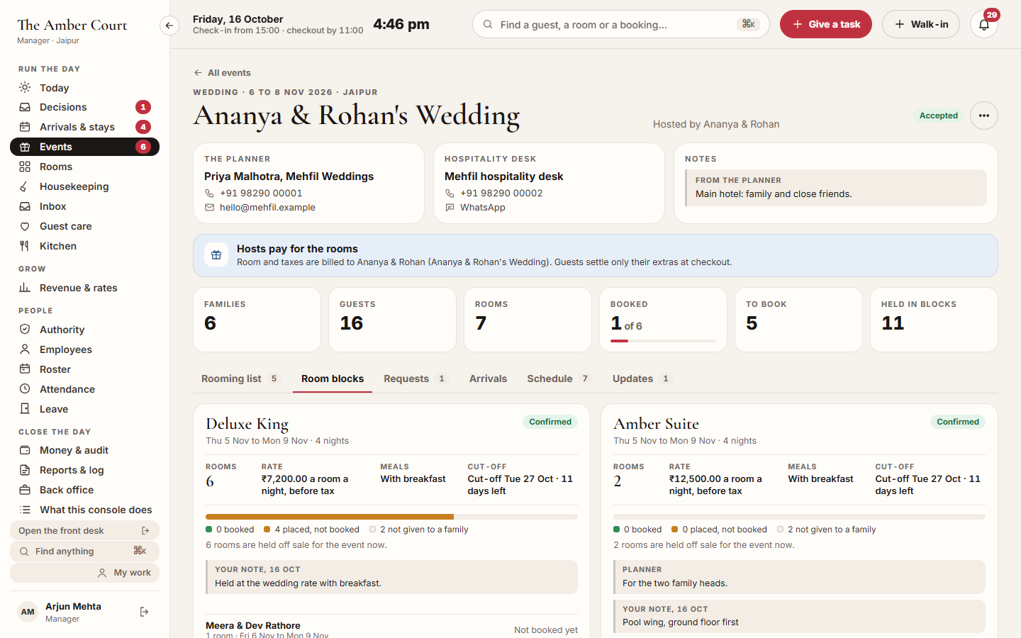Click the Revenue & rates chart icon
1021x638 pixels.
coord(25,288)
